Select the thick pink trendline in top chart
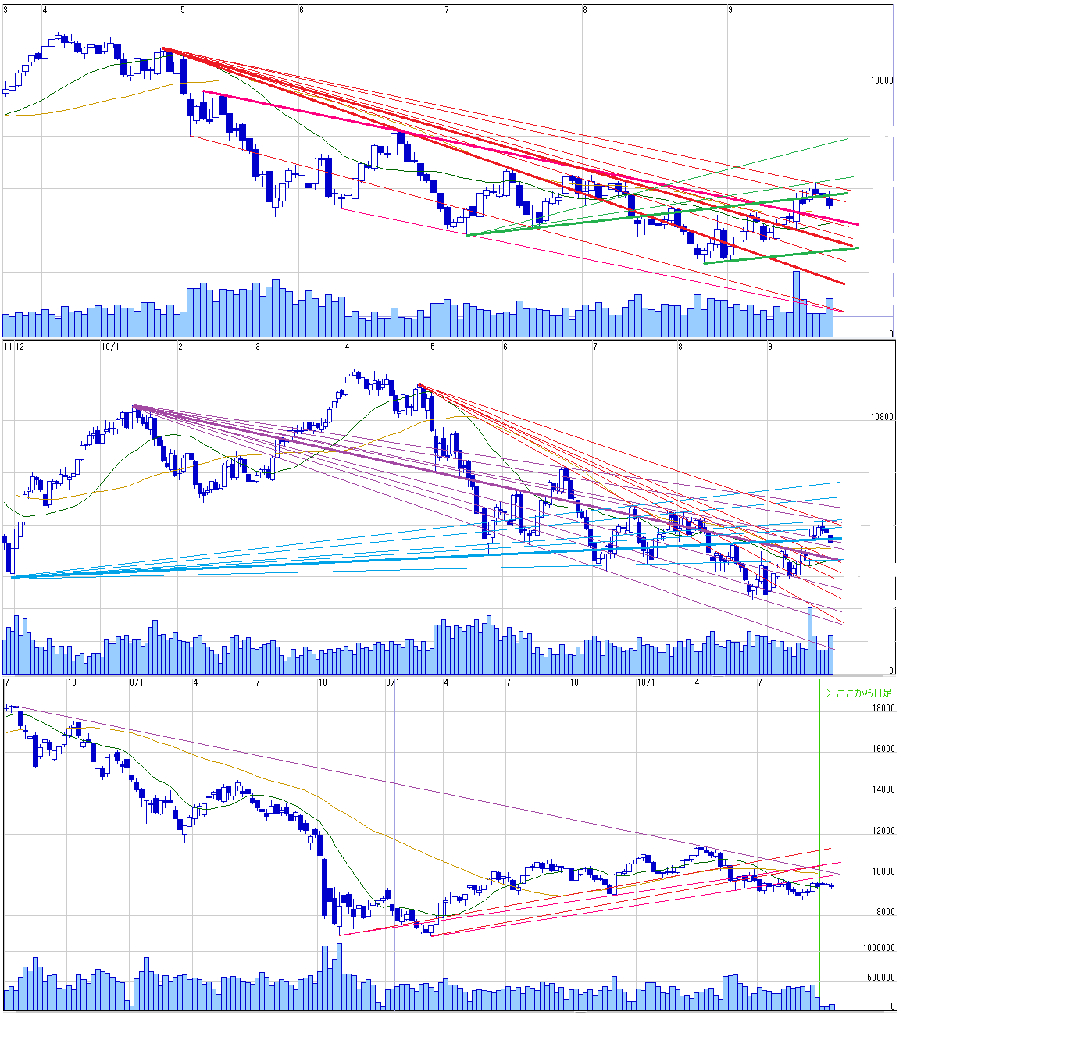The width and height of the screenshot is (1067, 1051). (x=469, y=146)
